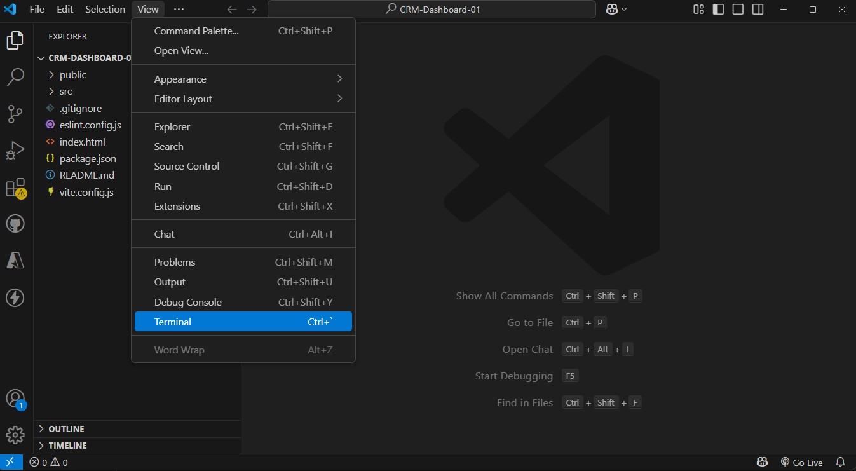Image resolution: width=856 pixels, height=471 pixels.
Task: Open the GitHub icon in activity bar
Action: [x=15, y=224]
